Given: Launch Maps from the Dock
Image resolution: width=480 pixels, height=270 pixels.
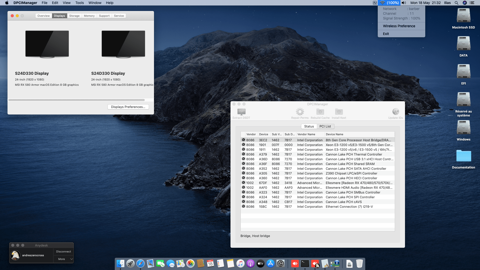Looking at the screenshot, I should [180, 263].
